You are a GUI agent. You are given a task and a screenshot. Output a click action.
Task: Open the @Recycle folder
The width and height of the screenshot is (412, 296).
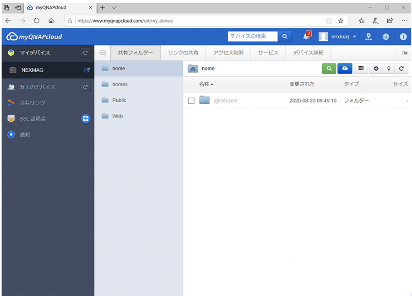(x=225, y=100)
